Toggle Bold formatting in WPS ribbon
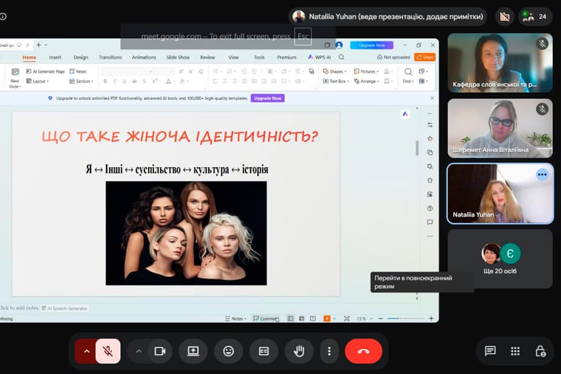Image resolution: width=561 pixels, height=374 pixels. click(105, 81)
